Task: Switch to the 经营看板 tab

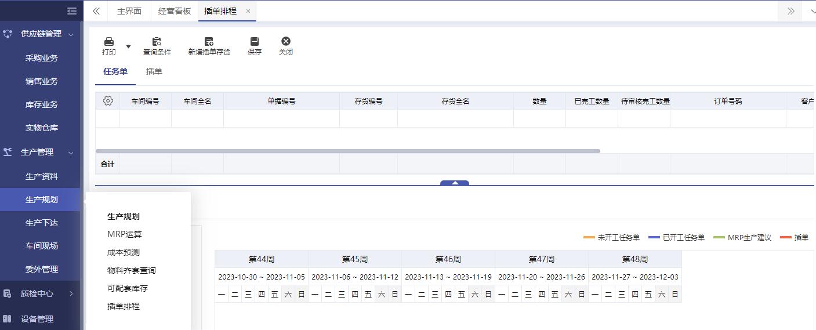Action: click(174, 11)
